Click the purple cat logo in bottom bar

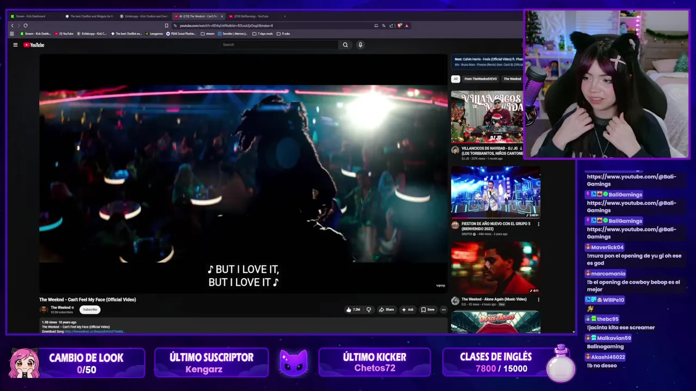coord(293,363)
